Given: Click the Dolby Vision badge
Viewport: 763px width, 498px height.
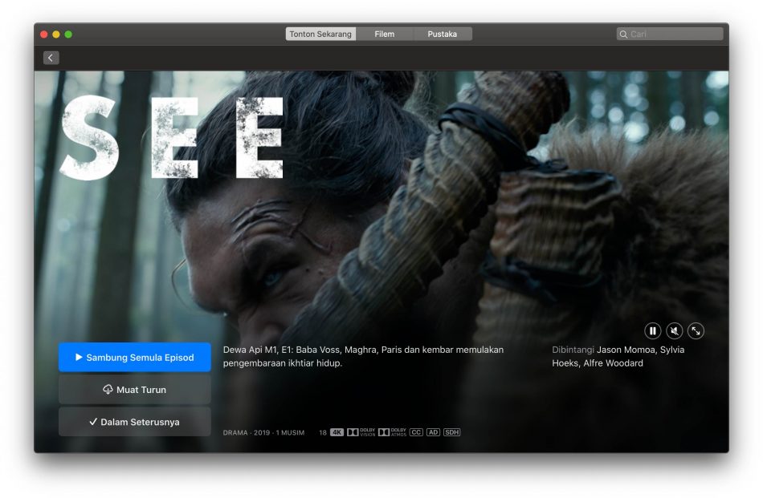Looking at the screenshot, I should coord(361,432).
